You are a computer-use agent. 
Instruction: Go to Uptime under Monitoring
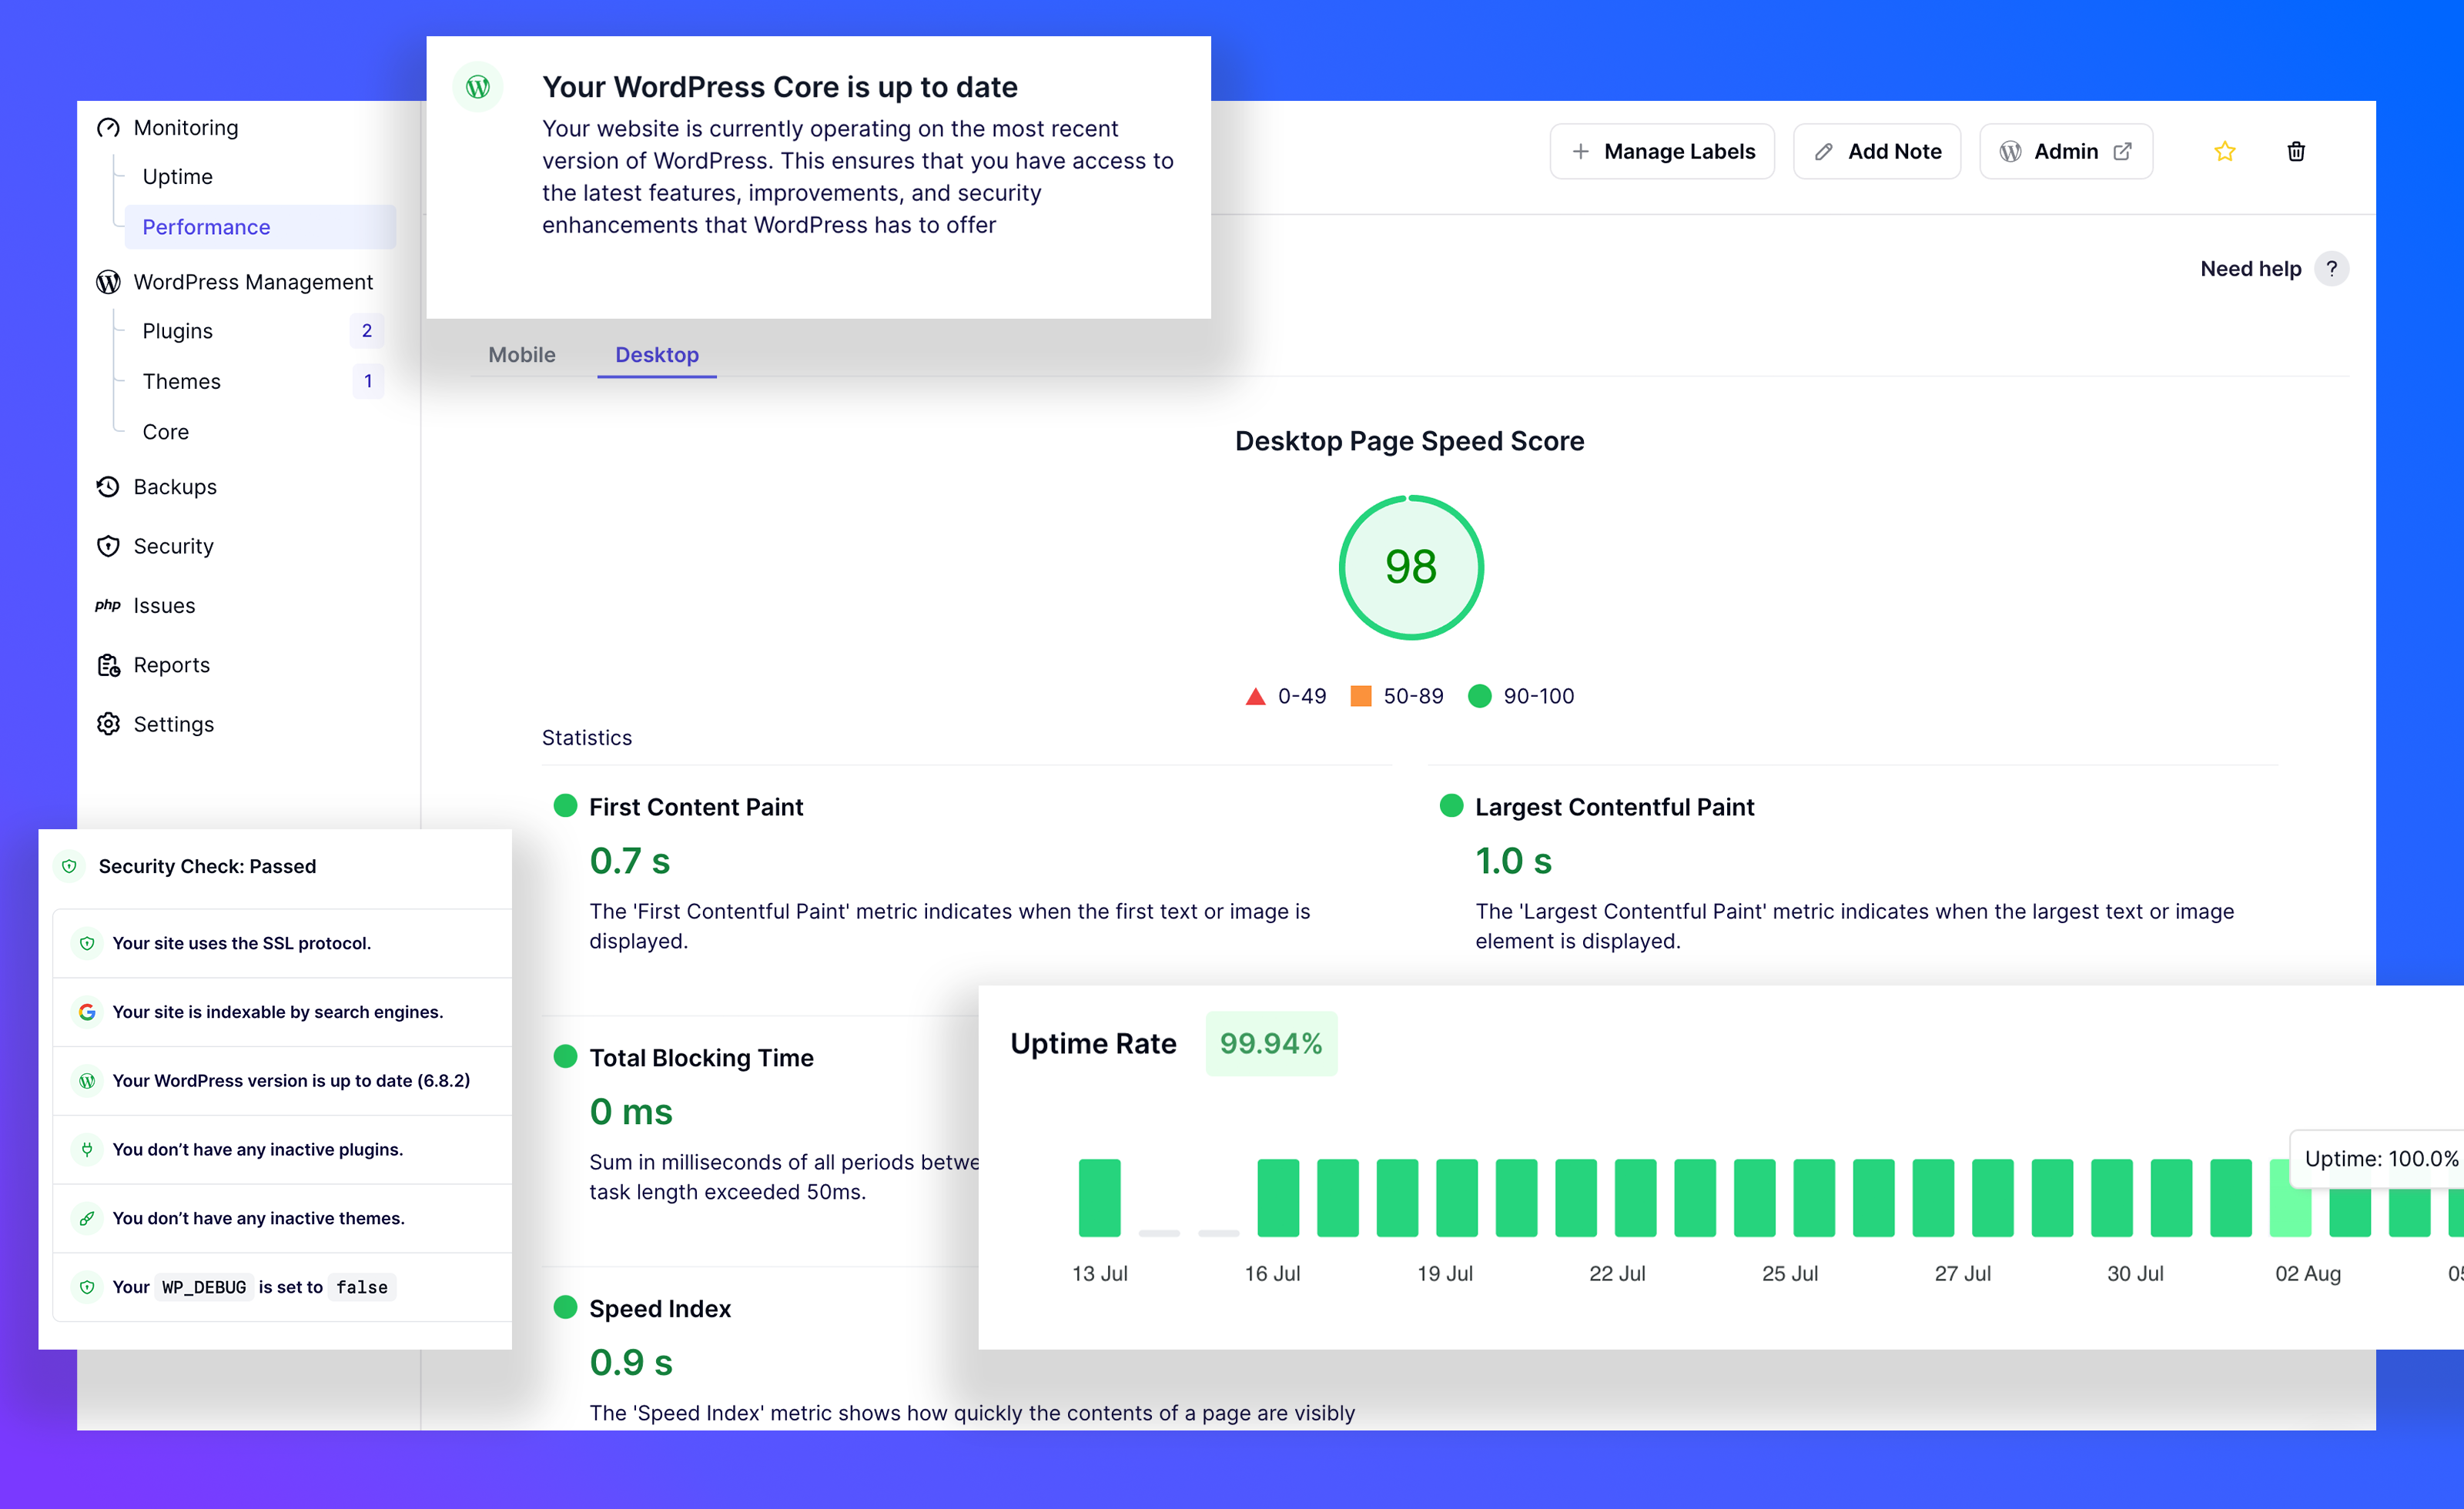pyautogui.click(x=178, y=177)
